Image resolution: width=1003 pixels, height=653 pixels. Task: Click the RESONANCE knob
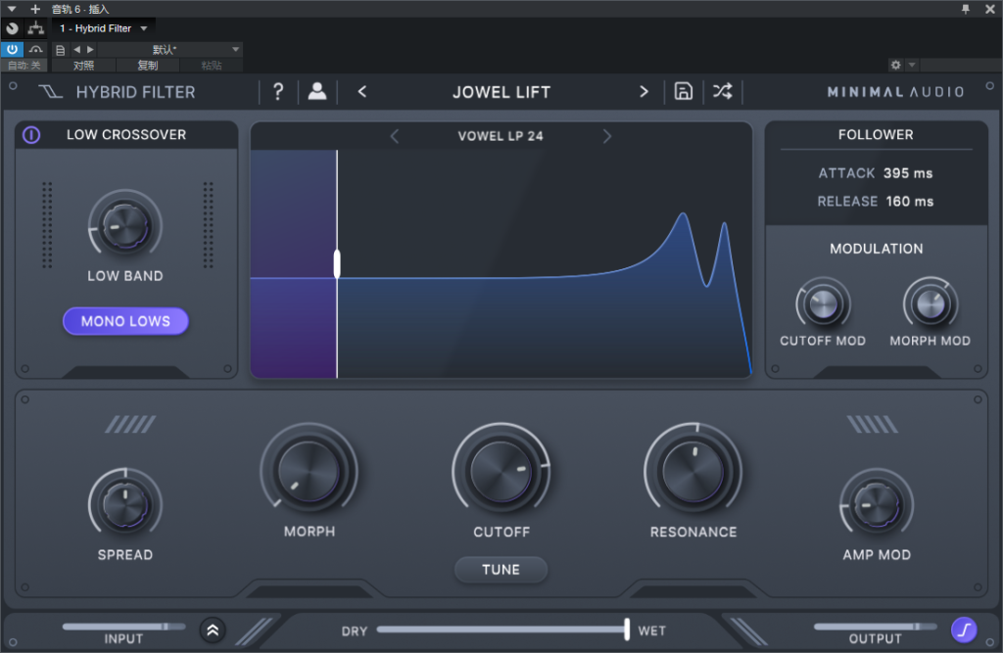point(693,471)
